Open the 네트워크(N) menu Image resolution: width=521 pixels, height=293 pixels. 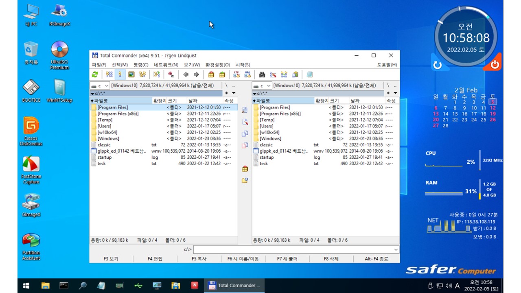point(166,65)
